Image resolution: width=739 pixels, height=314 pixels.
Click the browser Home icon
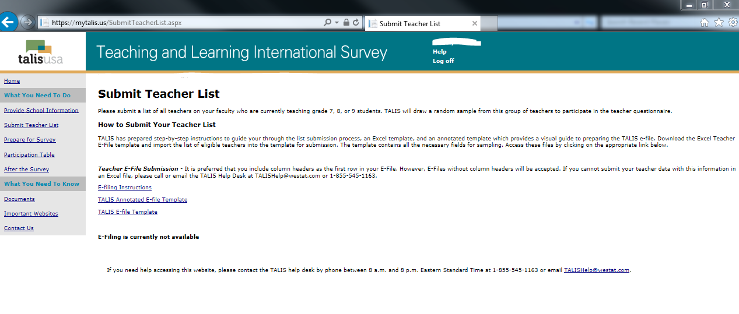[x=705, y=22]
